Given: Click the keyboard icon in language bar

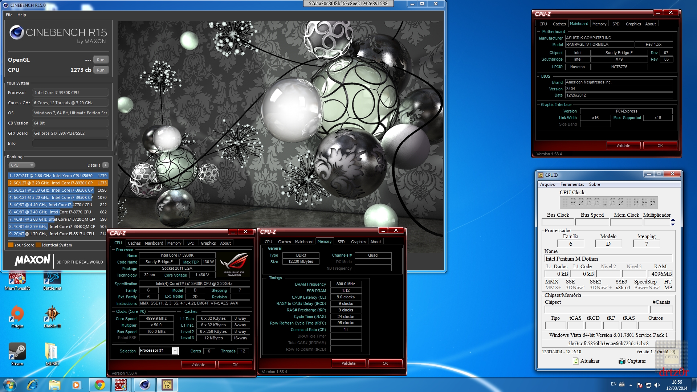Looking at the screenshot, I should point(622,384).
